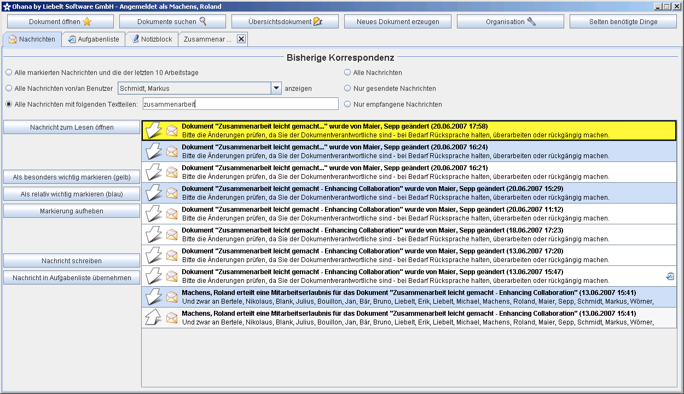
Task: Switch to the Aufgabenliste tab
Action: pos(94,39)
